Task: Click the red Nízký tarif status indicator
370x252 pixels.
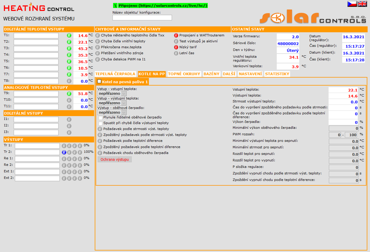Action: [176, 47]
